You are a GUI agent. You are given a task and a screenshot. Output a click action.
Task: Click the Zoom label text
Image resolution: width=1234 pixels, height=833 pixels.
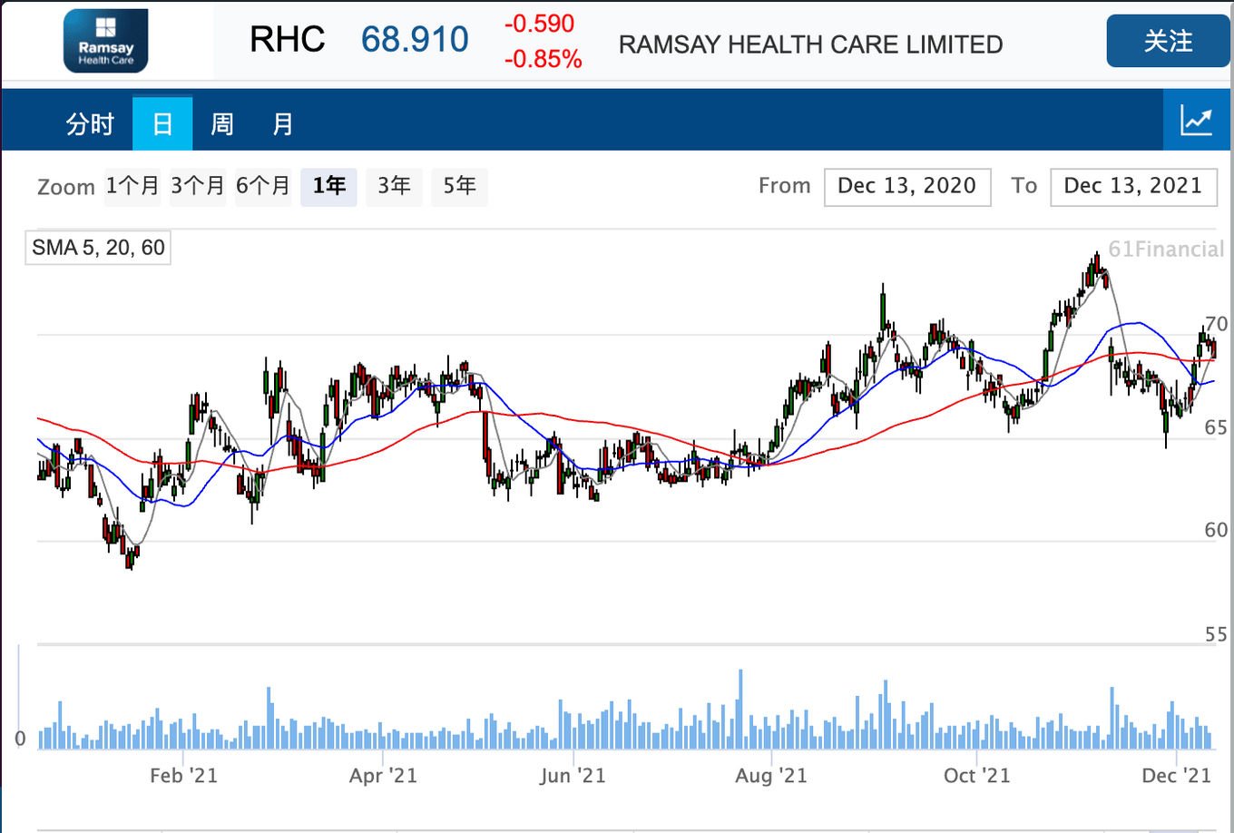(66, 187)
